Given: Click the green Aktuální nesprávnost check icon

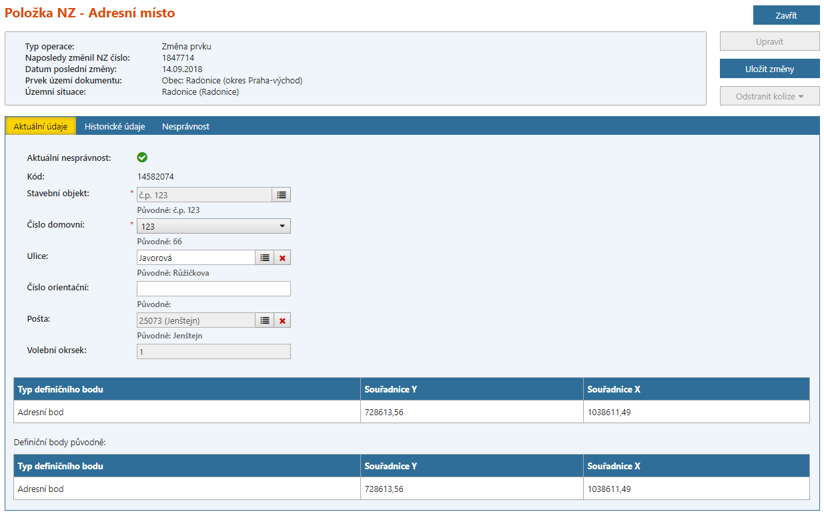Looking at the screenshot, I should pyautogui.click(x=142, y=158).
